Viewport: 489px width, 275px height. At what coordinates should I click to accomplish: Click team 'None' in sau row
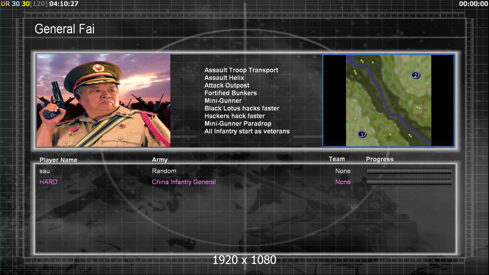(x=343, y=171)
